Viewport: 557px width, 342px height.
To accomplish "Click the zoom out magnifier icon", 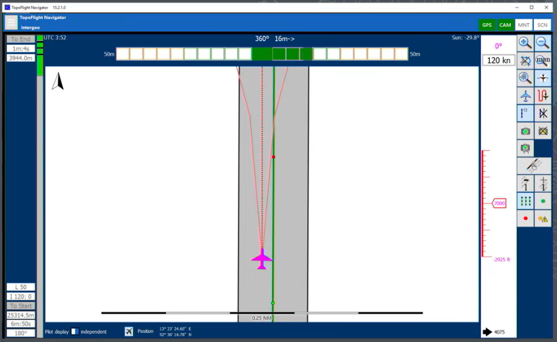I will [543, 43].
